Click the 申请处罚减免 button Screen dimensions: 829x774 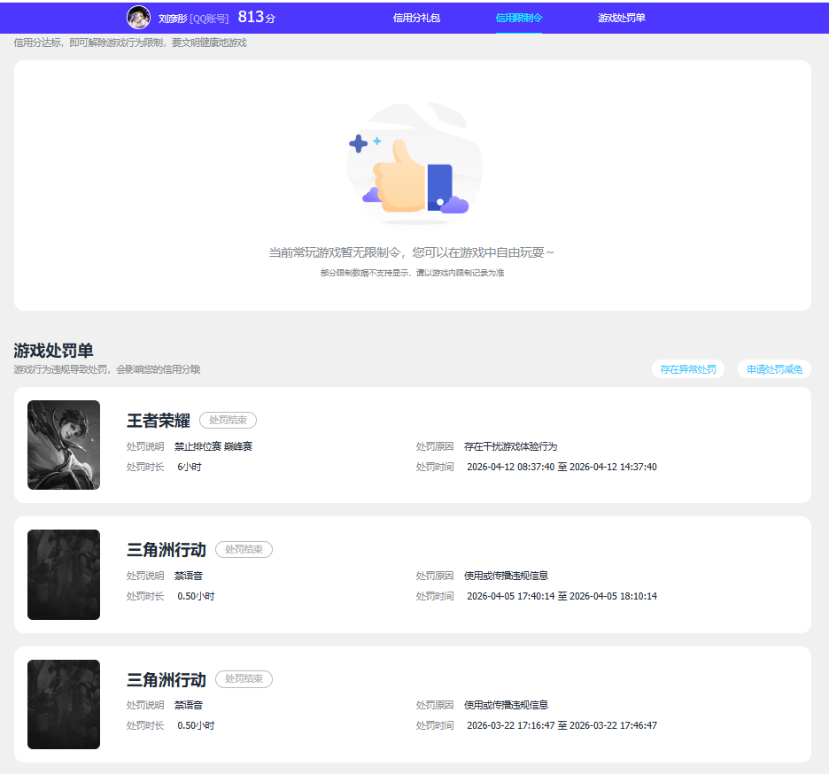[x=774, y=369]
